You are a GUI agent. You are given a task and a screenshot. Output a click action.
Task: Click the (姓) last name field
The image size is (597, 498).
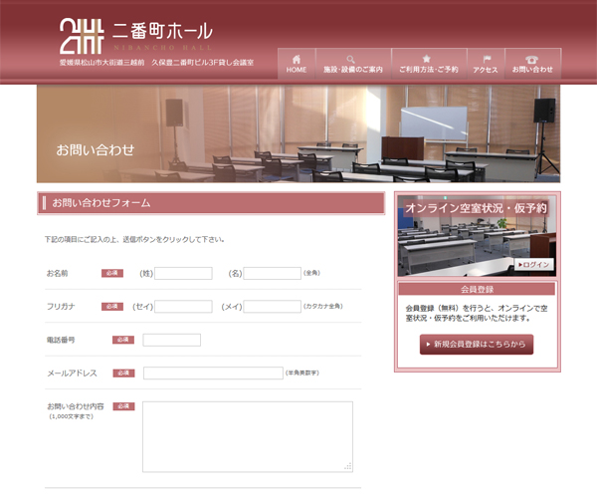[x=183, y=273]
